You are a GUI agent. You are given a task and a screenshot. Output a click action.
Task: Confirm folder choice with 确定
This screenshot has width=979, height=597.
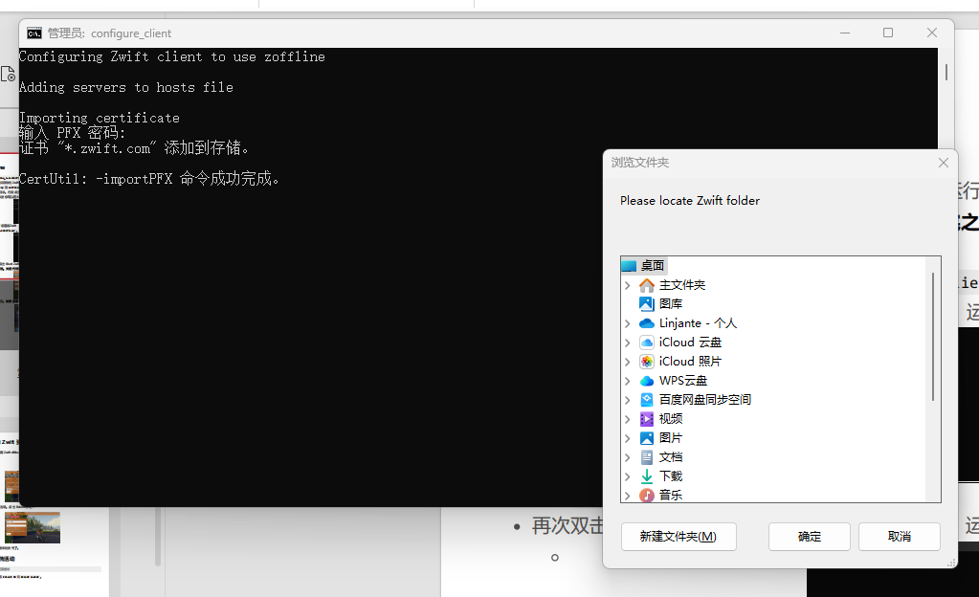tap(810, 537)
